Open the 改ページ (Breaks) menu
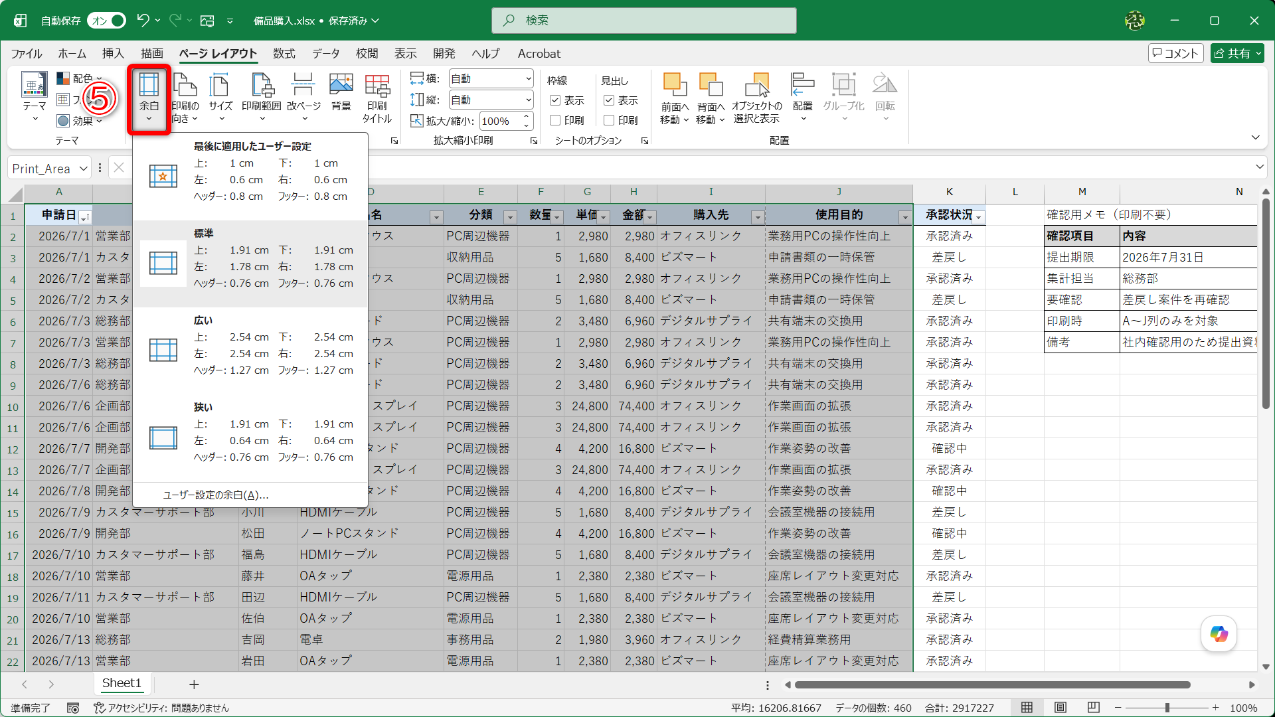Image resolution: width=1275 pixels, height=717 pixels. click(303, 98)
